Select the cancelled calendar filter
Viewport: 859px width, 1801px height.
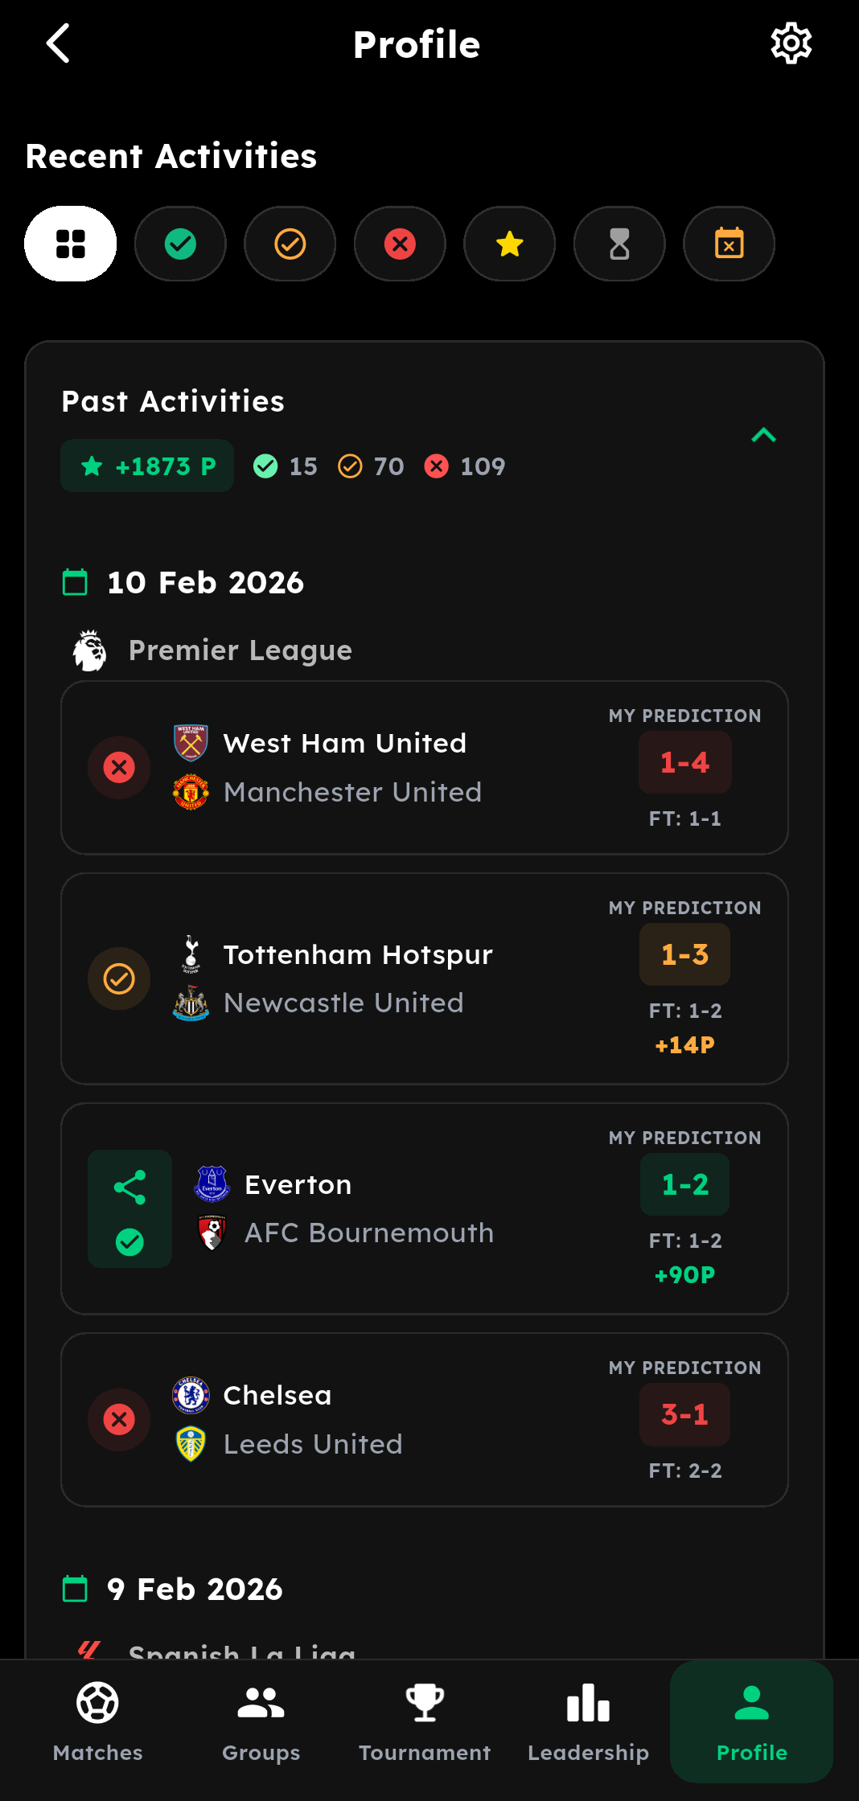(729, 244)
